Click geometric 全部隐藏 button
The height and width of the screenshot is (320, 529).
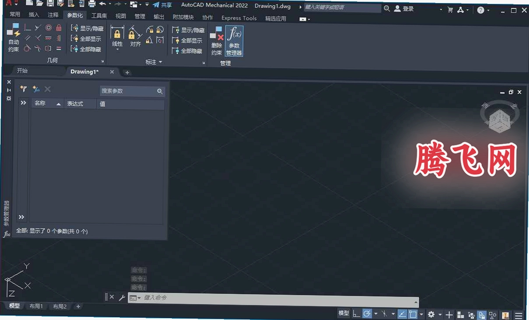[x=86, y=49]
